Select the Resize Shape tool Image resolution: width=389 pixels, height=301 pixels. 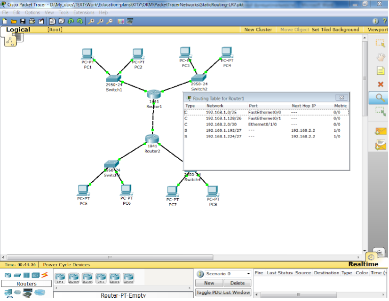pos(381,111)
